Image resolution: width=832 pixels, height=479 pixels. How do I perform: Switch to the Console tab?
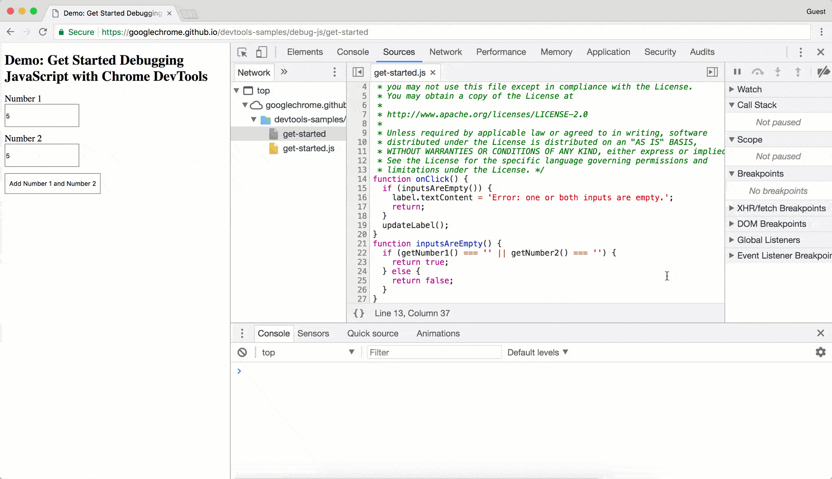click(x=352, y=52)
